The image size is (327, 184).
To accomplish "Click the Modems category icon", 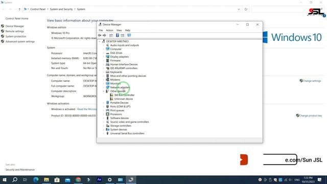I will (x=107, y=80).
